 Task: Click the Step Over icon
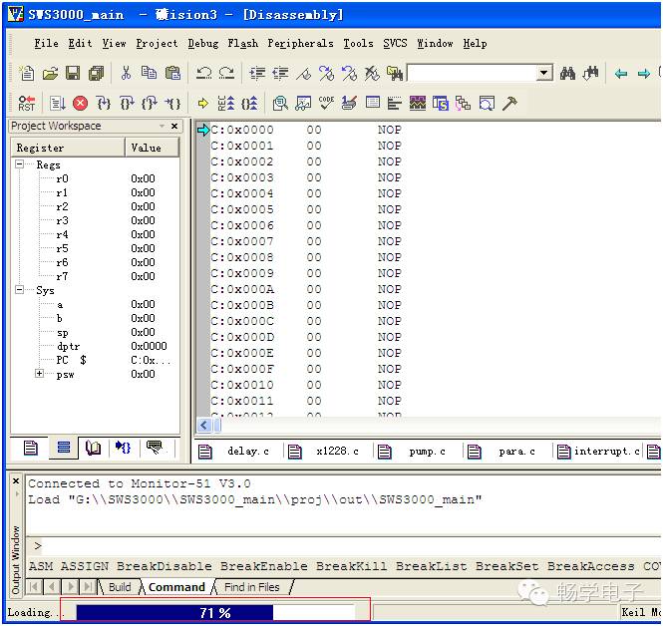point(127,104)
